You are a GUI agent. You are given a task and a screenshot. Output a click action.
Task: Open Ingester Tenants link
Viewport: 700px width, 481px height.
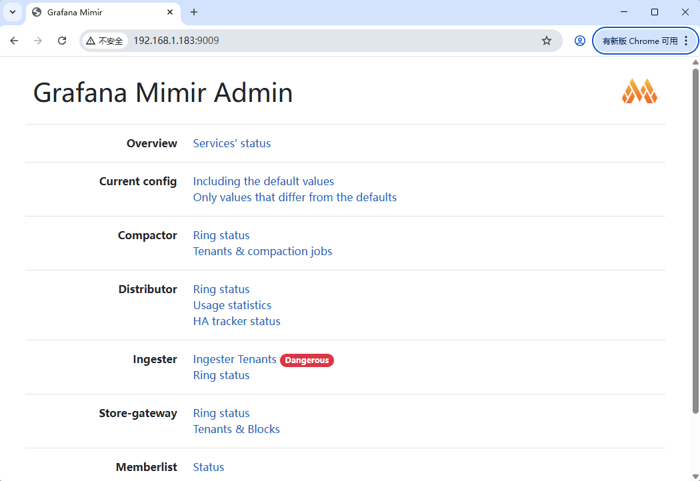click(x=235, y=359)
